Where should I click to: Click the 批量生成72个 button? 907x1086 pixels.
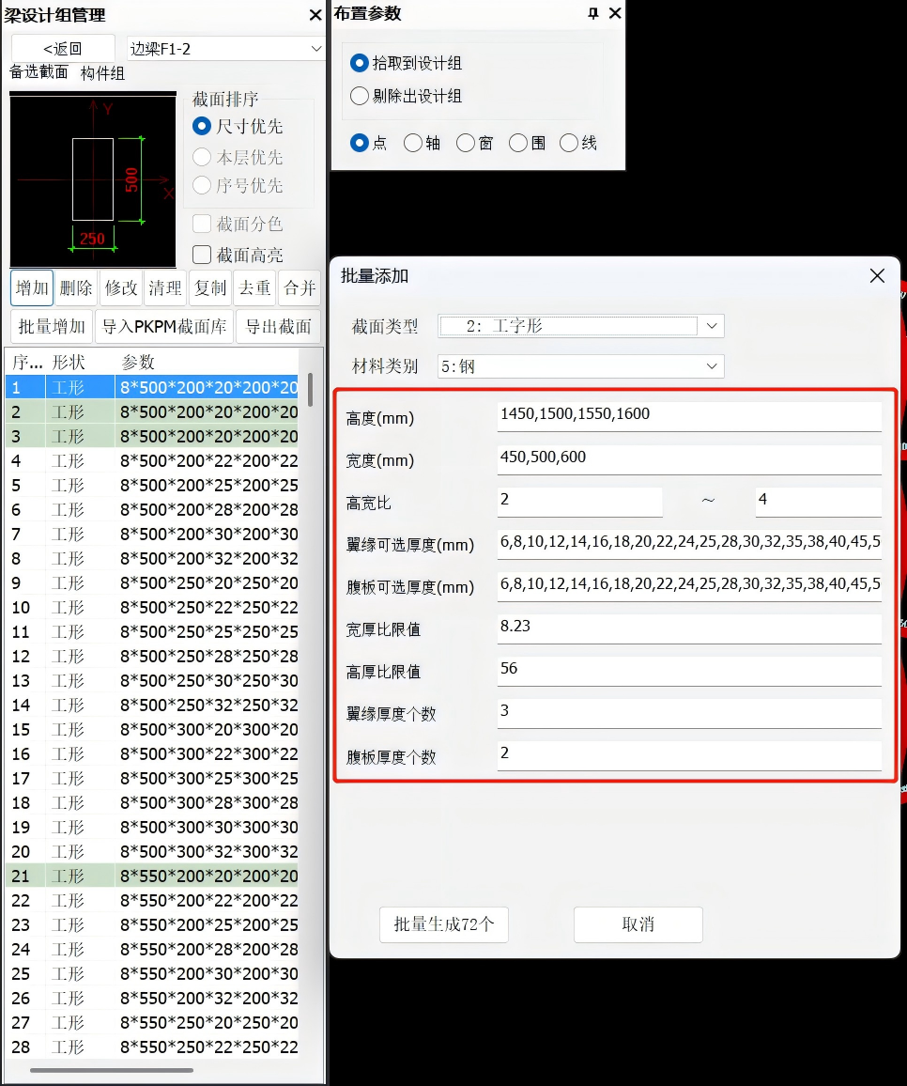[444, 924]
